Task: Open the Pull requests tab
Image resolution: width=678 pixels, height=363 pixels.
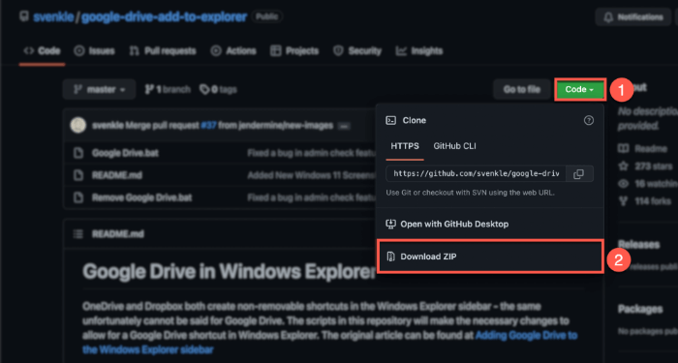Action: pos(163,51)
